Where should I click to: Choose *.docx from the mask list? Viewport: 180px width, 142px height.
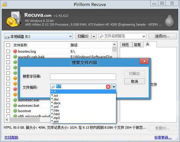click(83, 103)
